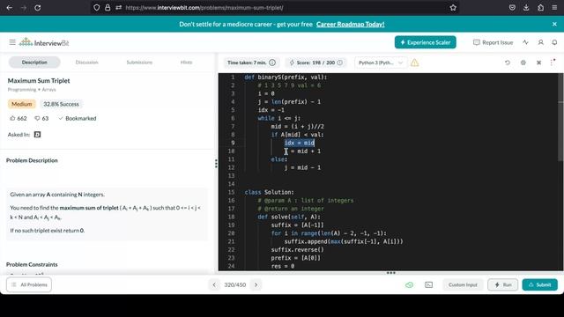
Task: Click the score info icon
Action: [340, 63]
